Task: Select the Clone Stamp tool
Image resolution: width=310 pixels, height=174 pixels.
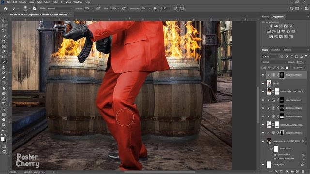Action: pyautogui.click(x=4, y=67)
